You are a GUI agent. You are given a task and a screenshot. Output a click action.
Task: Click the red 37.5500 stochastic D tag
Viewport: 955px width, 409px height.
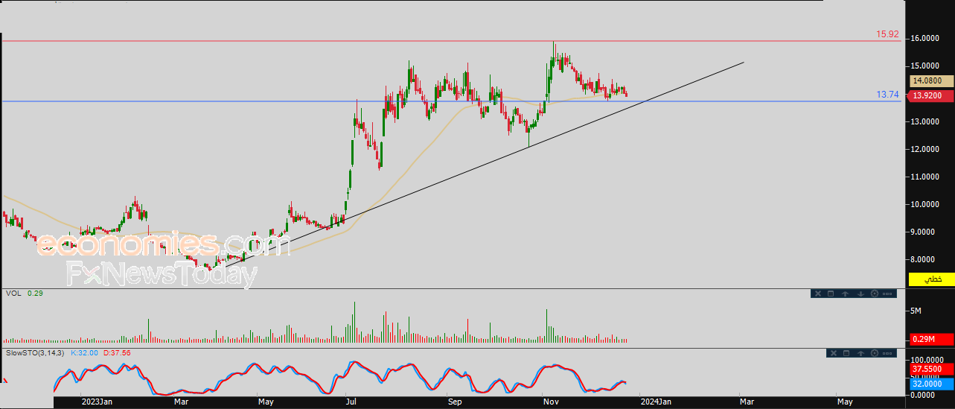pyautogui.click(x=931, y=369)
